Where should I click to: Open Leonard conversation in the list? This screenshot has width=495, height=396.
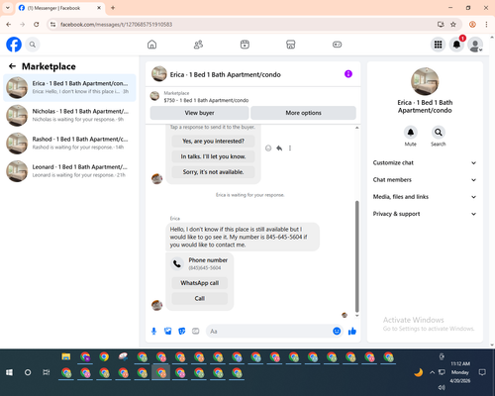pyautogui.click(x=69, y=171)
